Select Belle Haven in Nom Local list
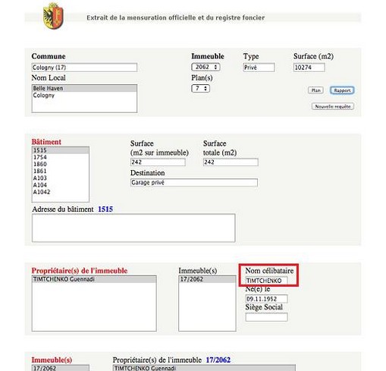Image resolution: width=386 pixels, height=371 pixels. coord(84,88)
